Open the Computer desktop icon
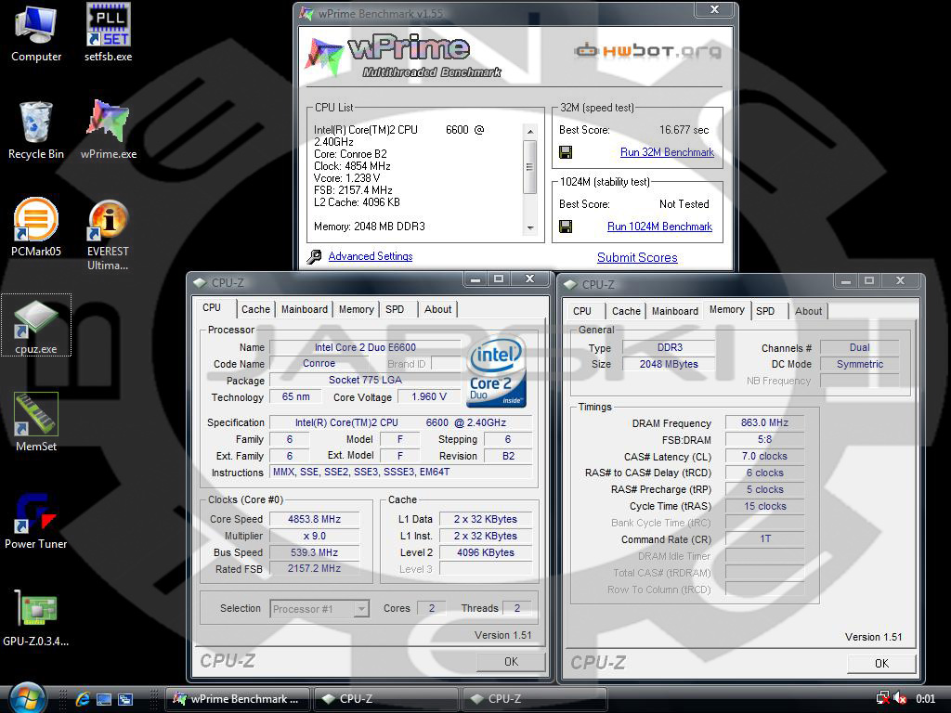 (x=36, y=33)
